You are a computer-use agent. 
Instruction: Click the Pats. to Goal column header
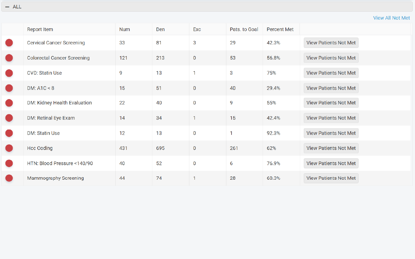tap(244, 29)
